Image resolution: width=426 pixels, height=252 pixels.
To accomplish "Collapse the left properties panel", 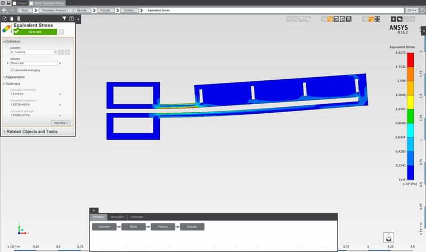I will [78, 19].
